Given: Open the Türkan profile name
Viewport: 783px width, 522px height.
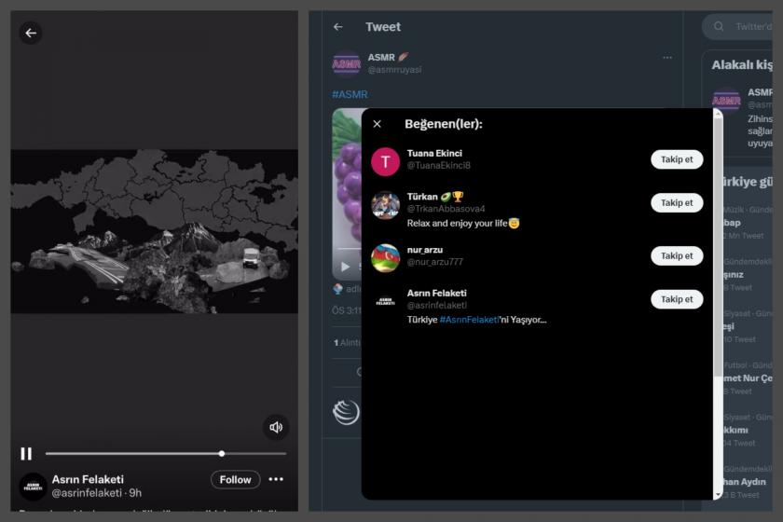Looking at the screenshot, I should click(422, 197).
